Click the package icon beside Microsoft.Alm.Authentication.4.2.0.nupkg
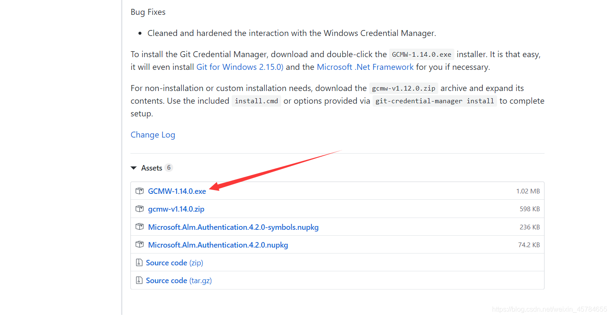The height and width of the screenshot is (317, 611). 139,245
